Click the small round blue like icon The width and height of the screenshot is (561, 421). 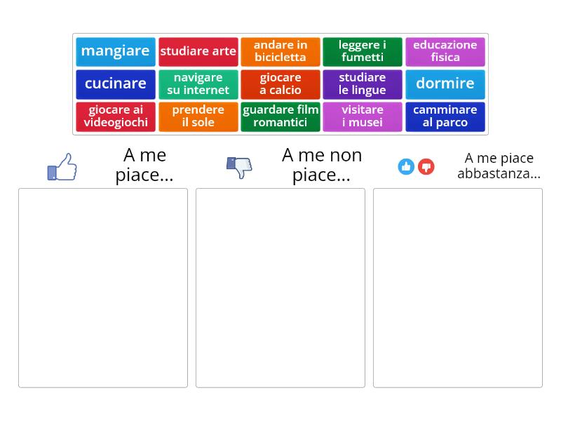[x=406, y=166]
